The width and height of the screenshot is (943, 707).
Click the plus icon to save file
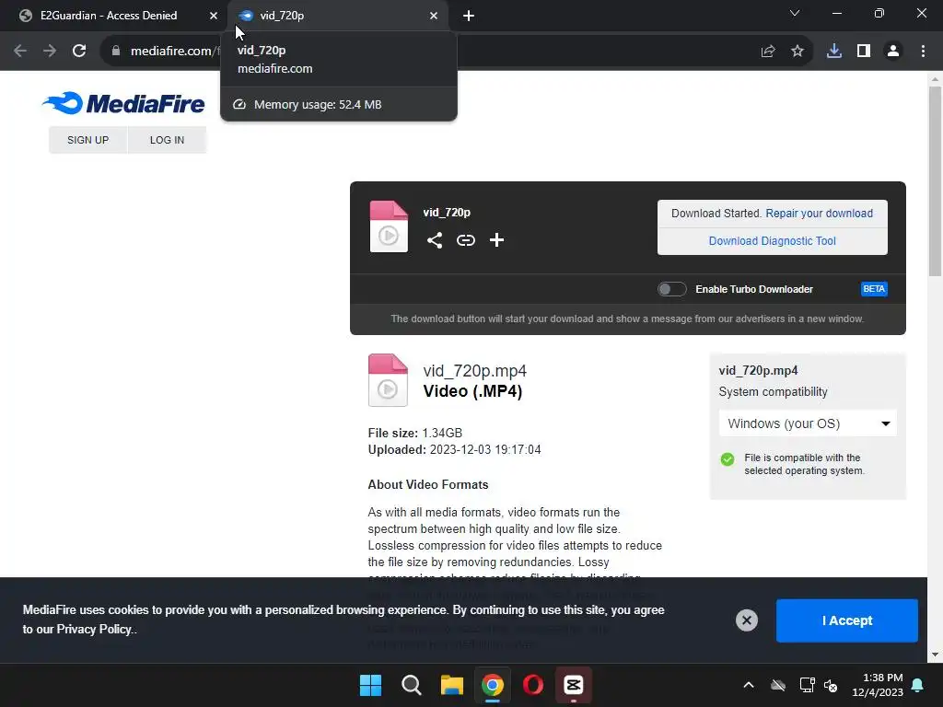point(496,240)
